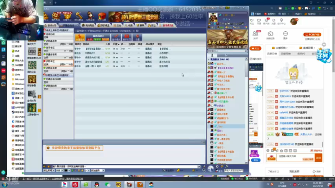Click the smiley emoji icon in chat toolbar
The width and height of the screenshot is (335, 188).
coord(82,170)
